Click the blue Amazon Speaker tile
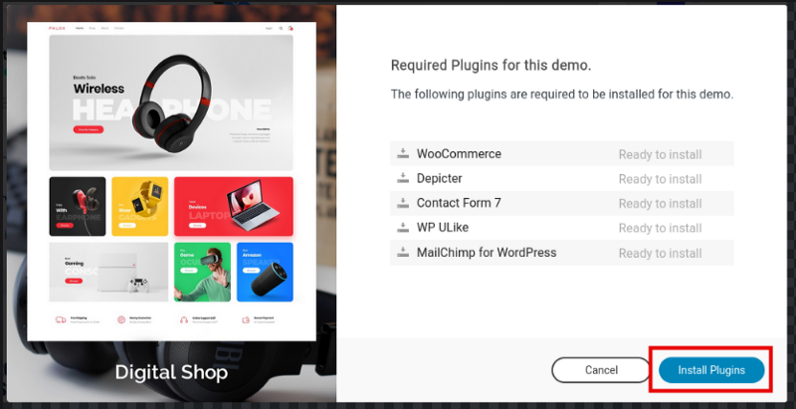796x409 pixels. [x=265, y=272]
